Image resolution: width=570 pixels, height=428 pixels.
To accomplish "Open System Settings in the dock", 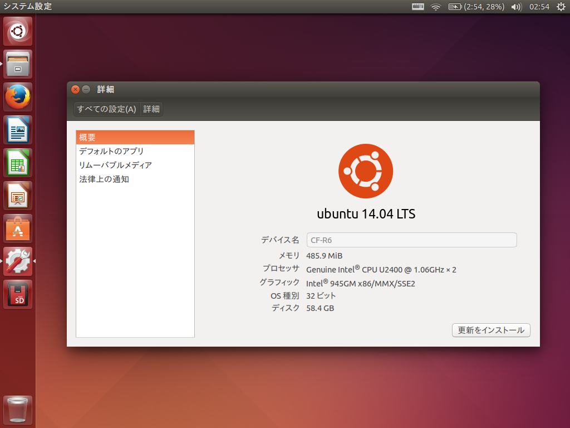I will [18, 261].
